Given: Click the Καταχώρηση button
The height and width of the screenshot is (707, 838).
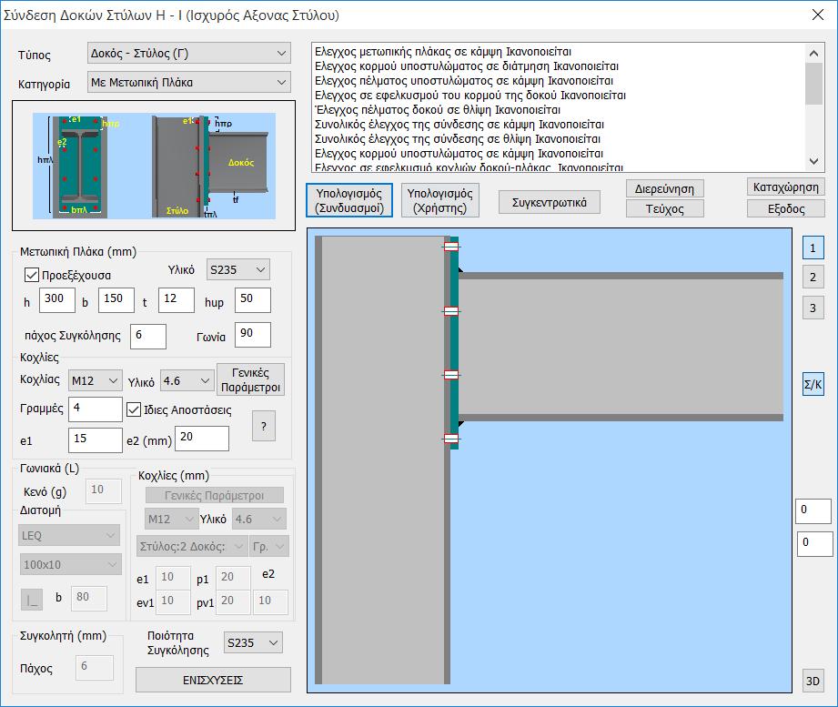Looking at the screenshot, I should pyautogui.click(x=785, y=187).
